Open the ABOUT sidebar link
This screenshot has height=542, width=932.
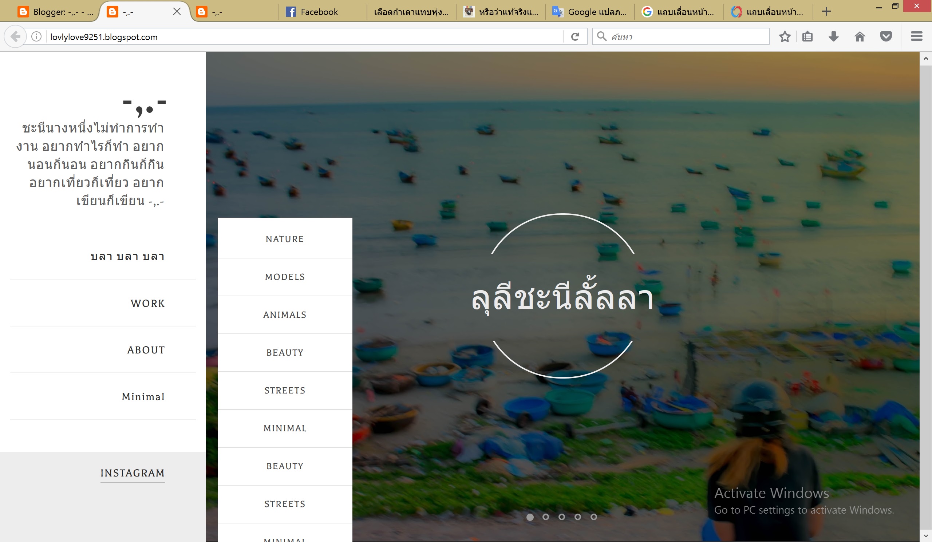[x=146, y=350]
